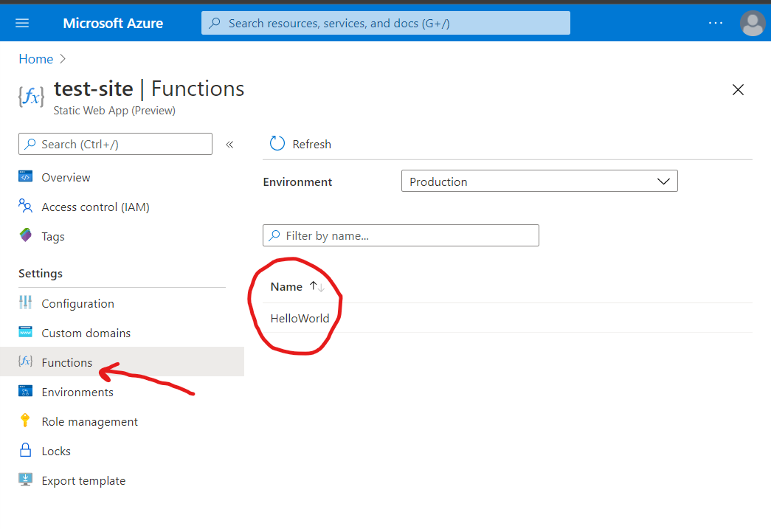Viewport: 771px width, 529px height.
Task: Open Overview in the sidebar menu
Action: point(66,178)
